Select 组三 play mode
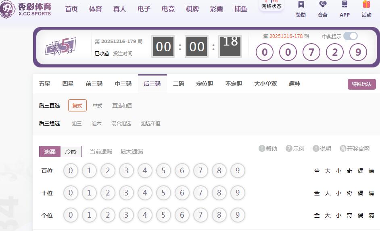Image resolution: width=380 pixels, height=231 pixels. [77, 123]
